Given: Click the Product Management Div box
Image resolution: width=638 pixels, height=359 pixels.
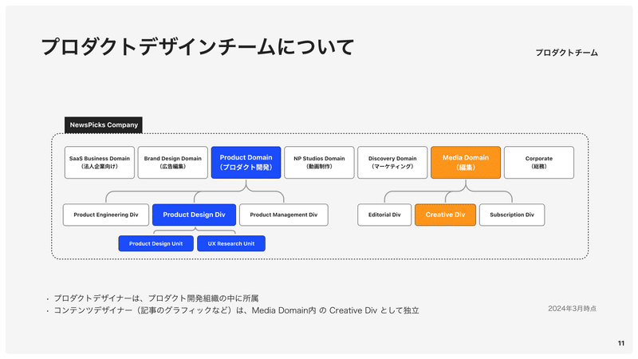Looking at the screenshot, I should click(284, 215).
